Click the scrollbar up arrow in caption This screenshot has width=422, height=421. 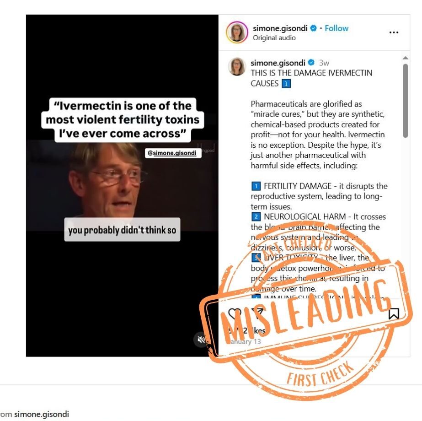coord(406,58)
